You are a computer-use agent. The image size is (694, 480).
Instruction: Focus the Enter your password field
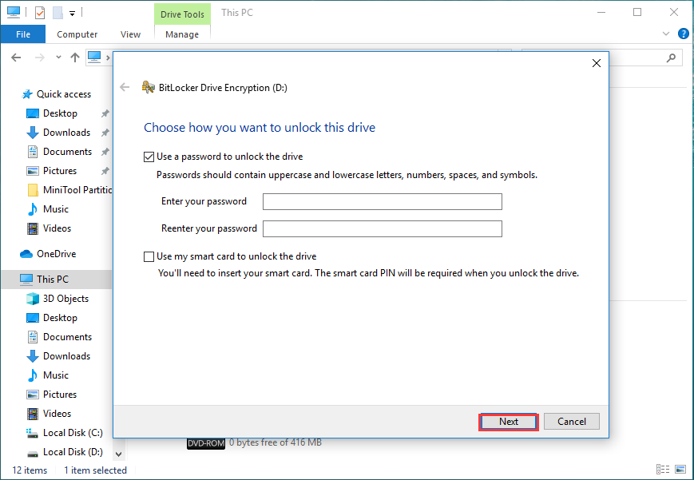(383, 201)
